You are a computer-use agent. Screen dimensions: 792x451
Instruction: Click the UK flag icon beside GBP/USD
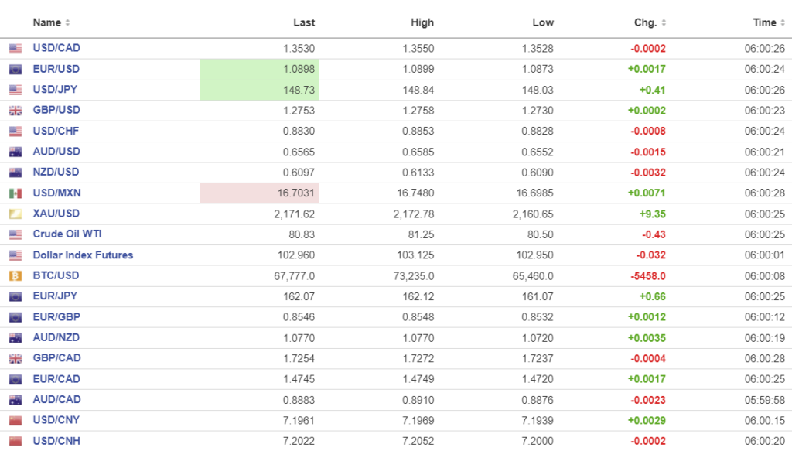tap(15, 110)
